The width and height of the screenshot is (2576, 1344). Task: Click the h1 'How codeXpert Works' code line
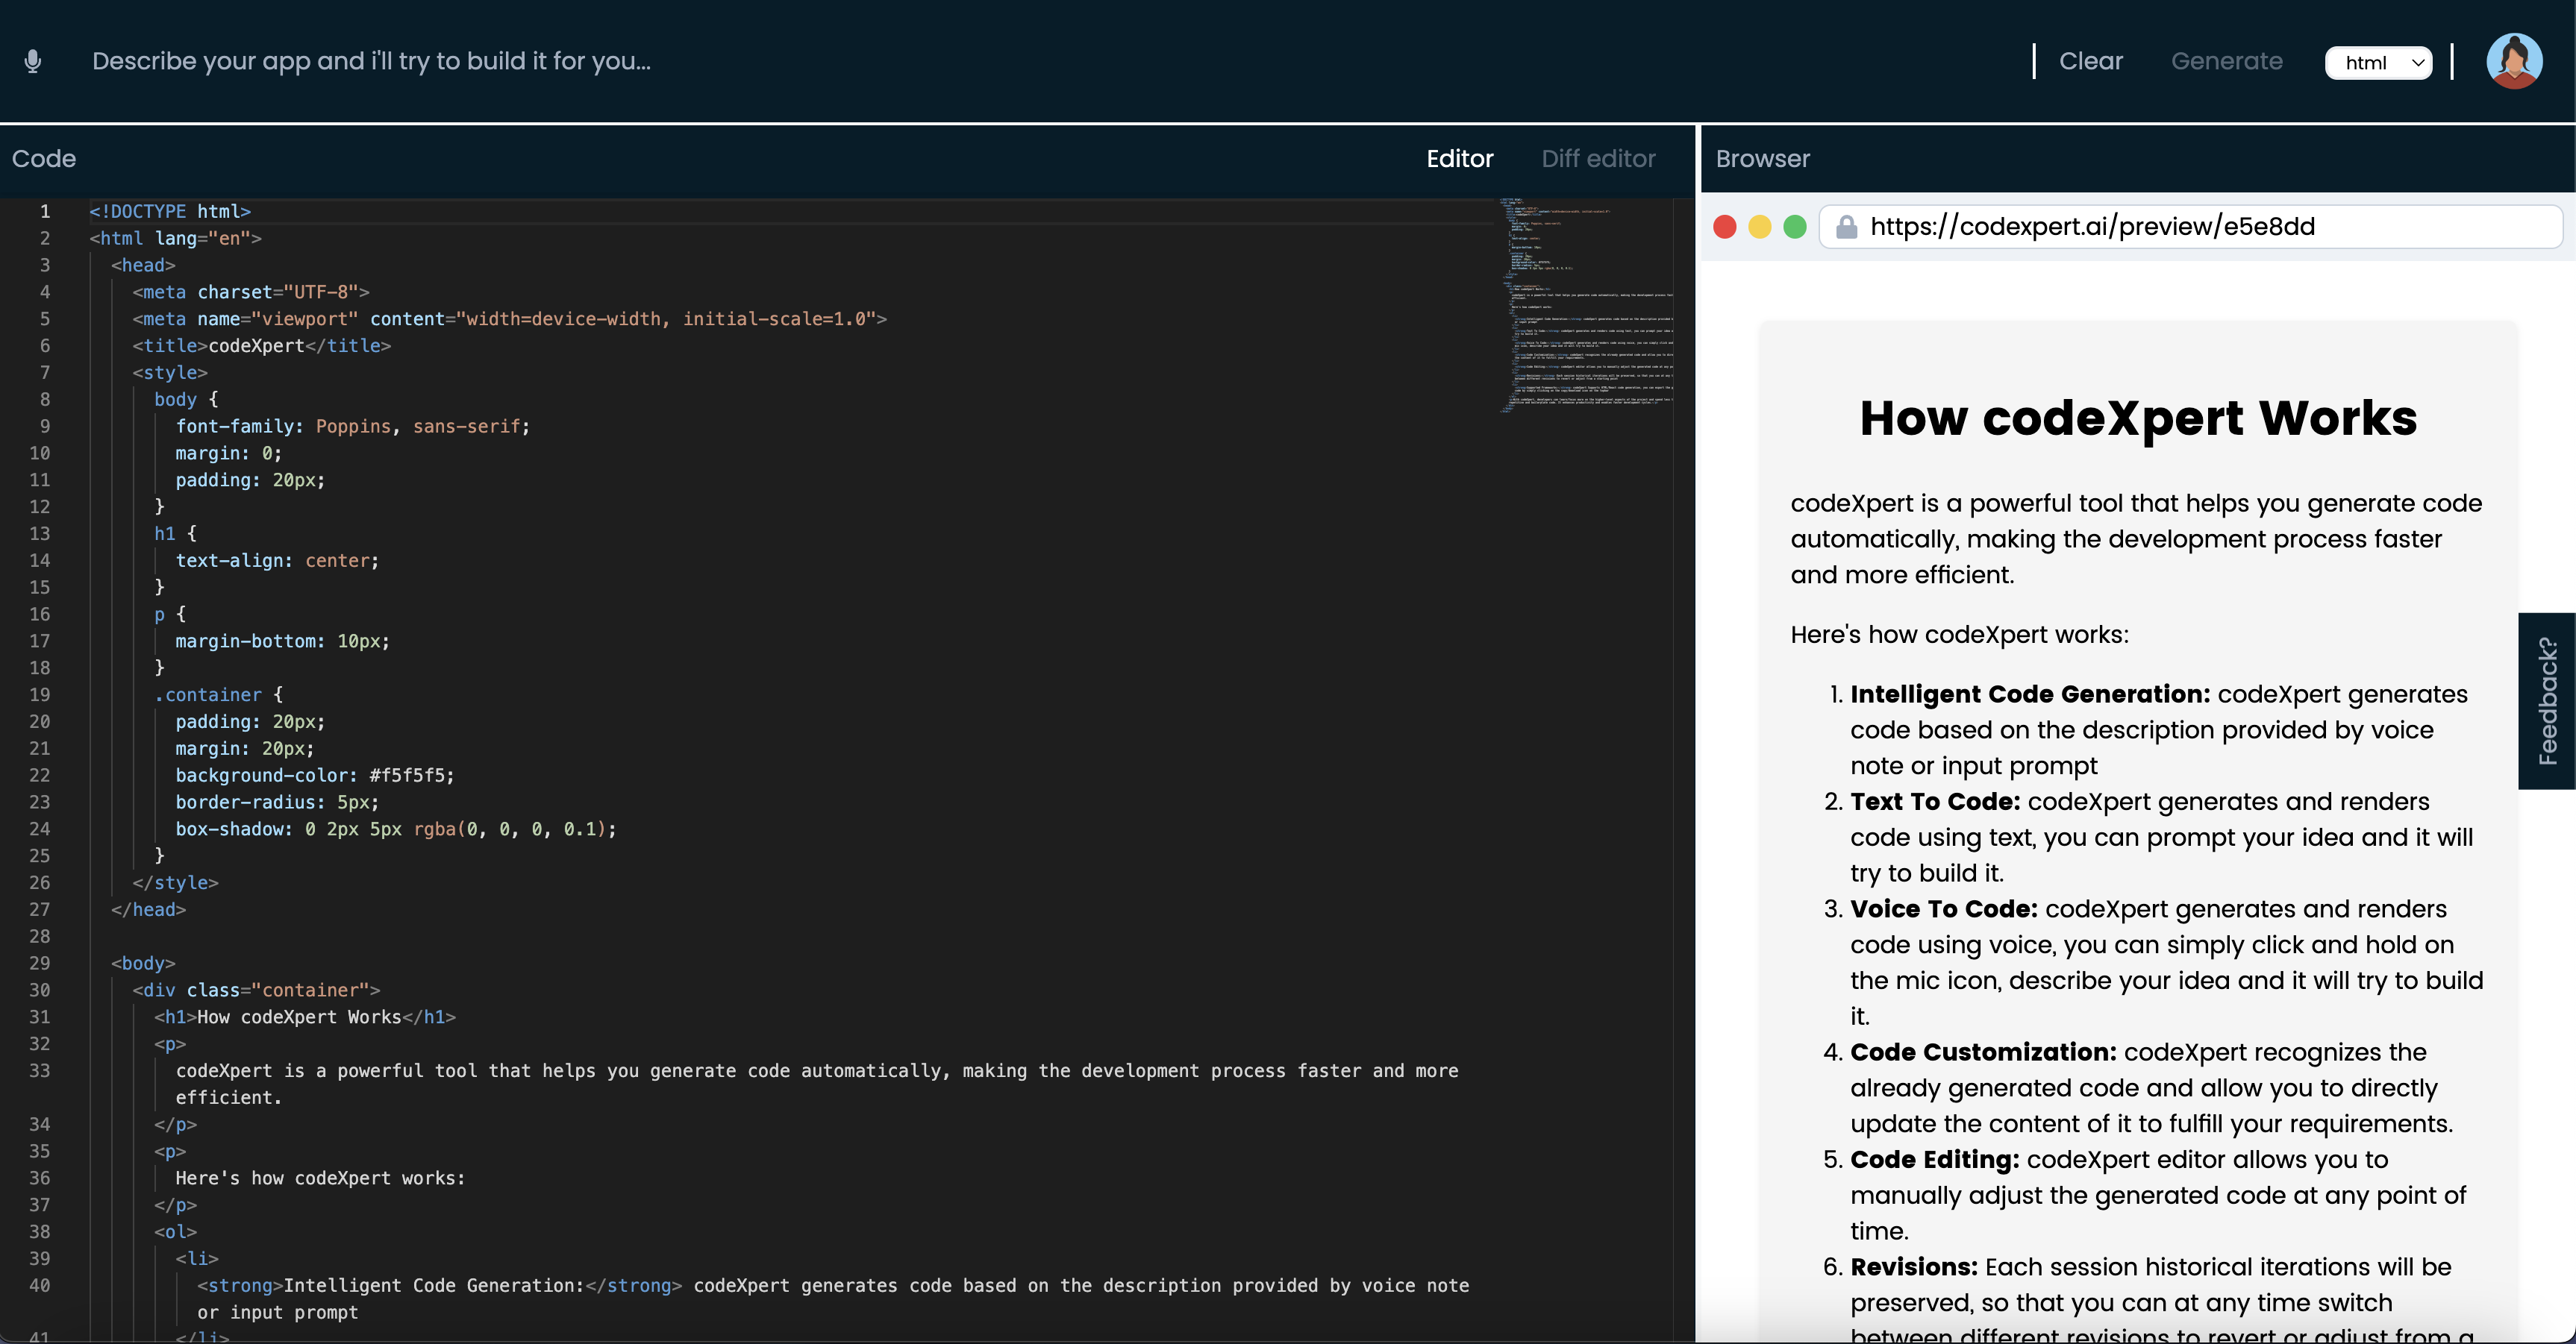click(305, 1017)
